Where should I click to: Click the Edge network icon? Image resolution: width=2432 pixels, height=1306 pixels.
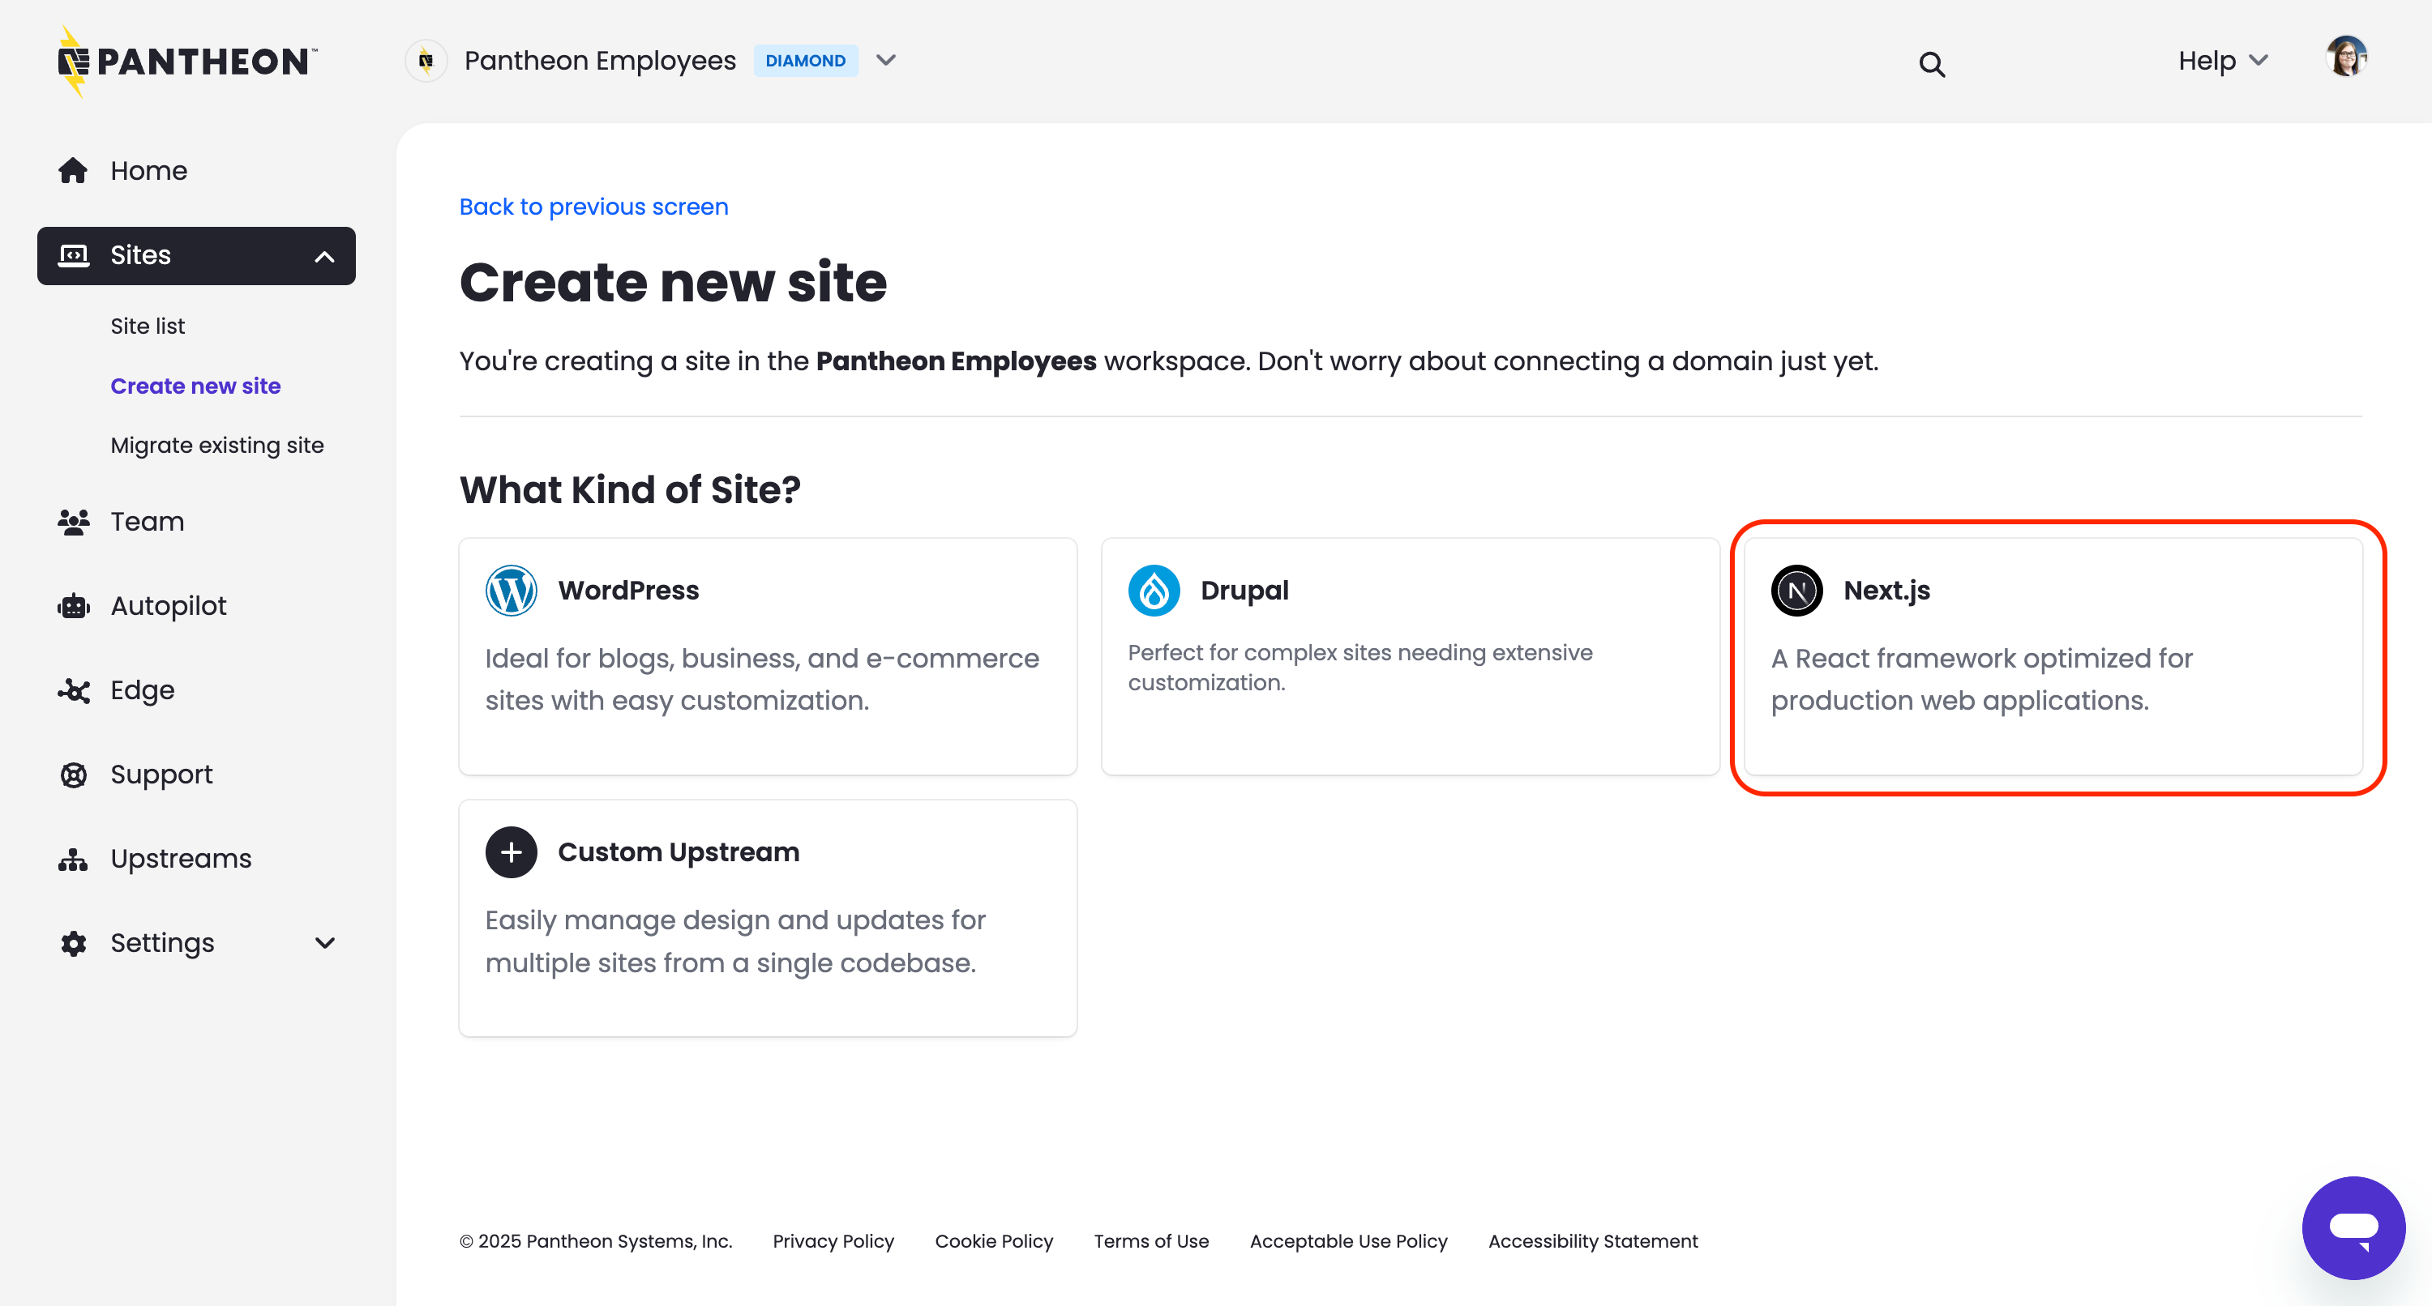(x=73, y=689)
